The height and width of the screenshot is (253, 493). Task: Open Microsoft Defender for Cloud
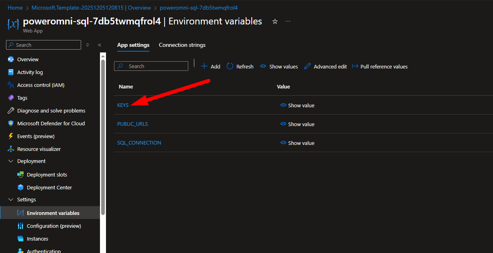tap(51, 123)
